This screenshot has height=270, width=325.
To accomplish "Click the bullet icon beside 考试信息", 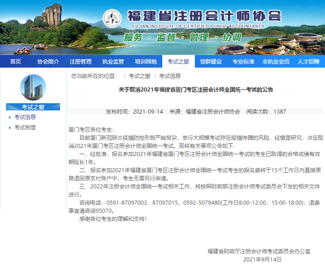I will point(10,118).
